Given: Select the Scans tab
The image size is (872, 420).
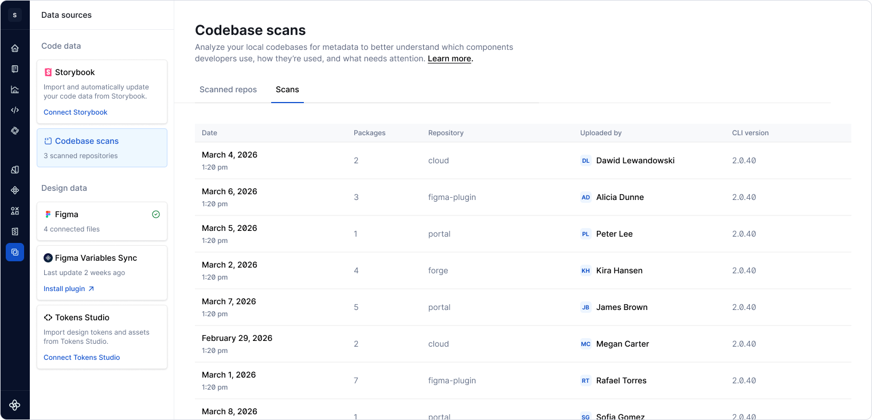Looking at the screenshot, I should click(287, 89).
